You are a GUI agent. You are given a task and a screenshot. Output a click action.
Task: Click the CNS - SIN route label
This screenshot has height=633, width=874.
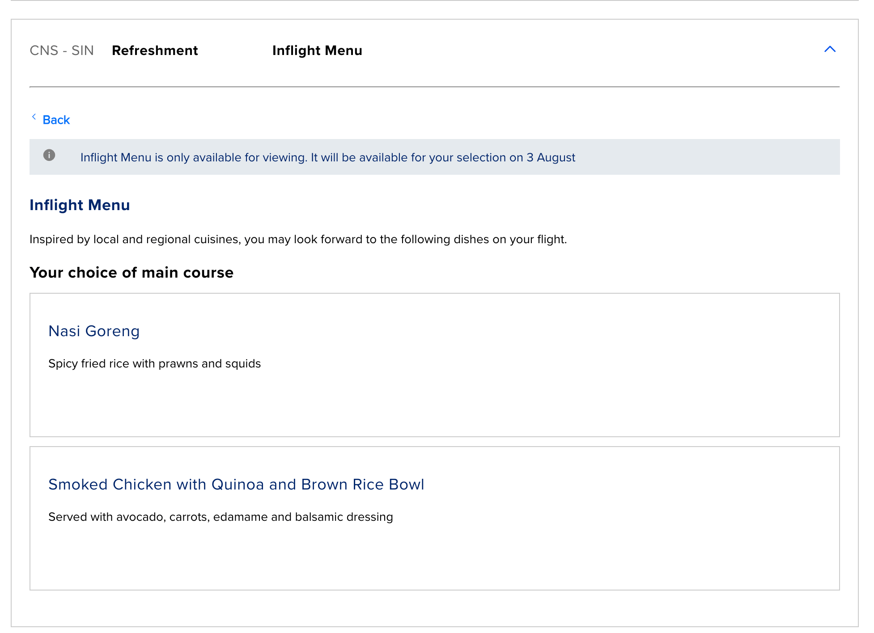coord(62,51)
